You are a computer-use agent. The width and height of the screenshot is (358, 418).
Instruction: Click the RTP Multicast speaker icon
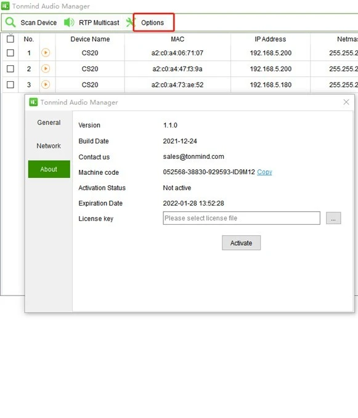coord(69,22)
